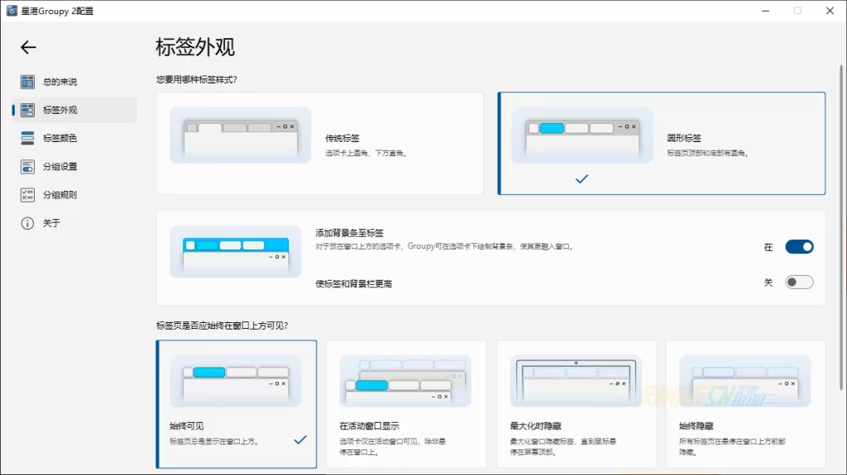This screenshot has width=847, height=475.
Task: Click the 分组规则 checklist icon
Action: 27,195
